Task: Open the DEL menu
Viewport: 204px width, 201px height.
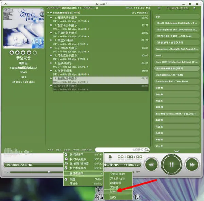Action: coord(58,150)
